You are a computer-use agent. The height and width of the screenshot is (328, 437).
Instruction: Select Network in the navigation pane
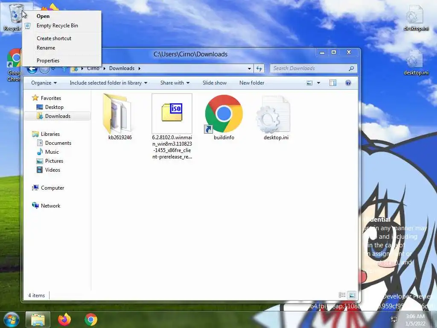pos(50,206)
